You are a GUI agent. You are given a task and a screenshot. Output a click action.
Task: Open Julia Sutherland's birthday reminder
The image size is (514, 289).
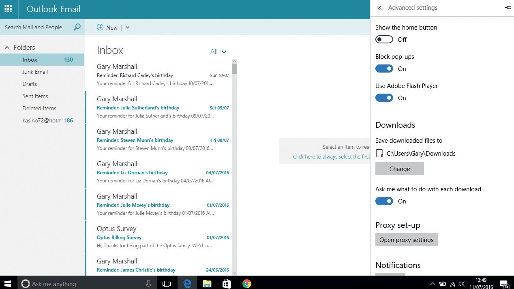(158, 107)
